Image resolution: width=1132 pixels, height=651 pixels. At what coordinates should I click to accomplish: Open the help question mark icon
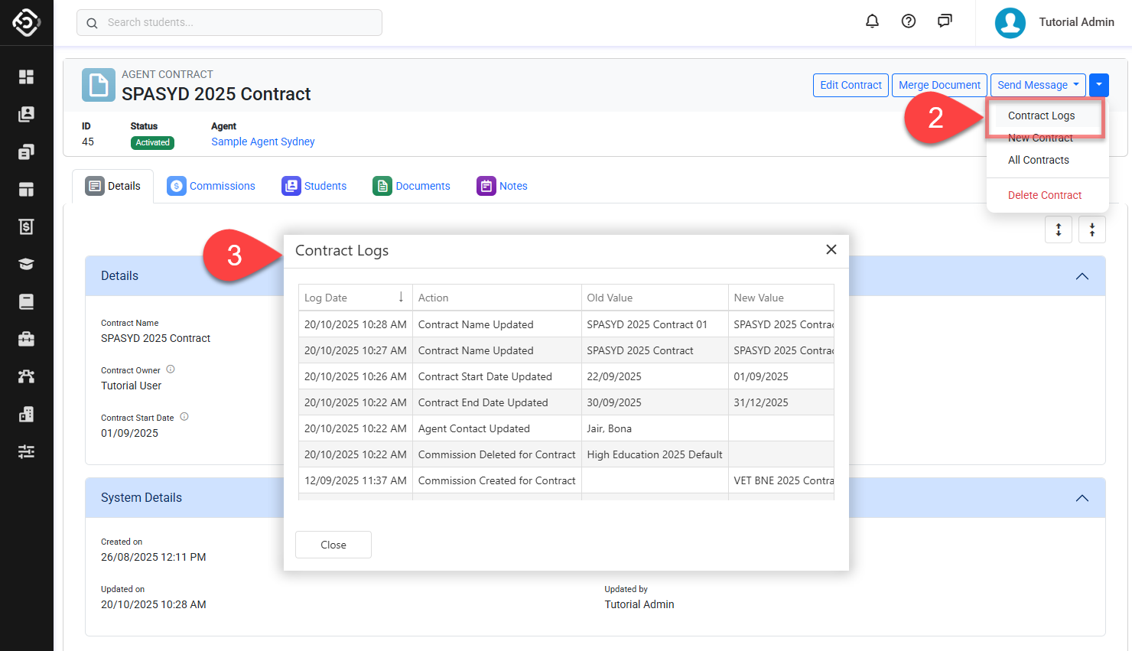pos(909,21)
